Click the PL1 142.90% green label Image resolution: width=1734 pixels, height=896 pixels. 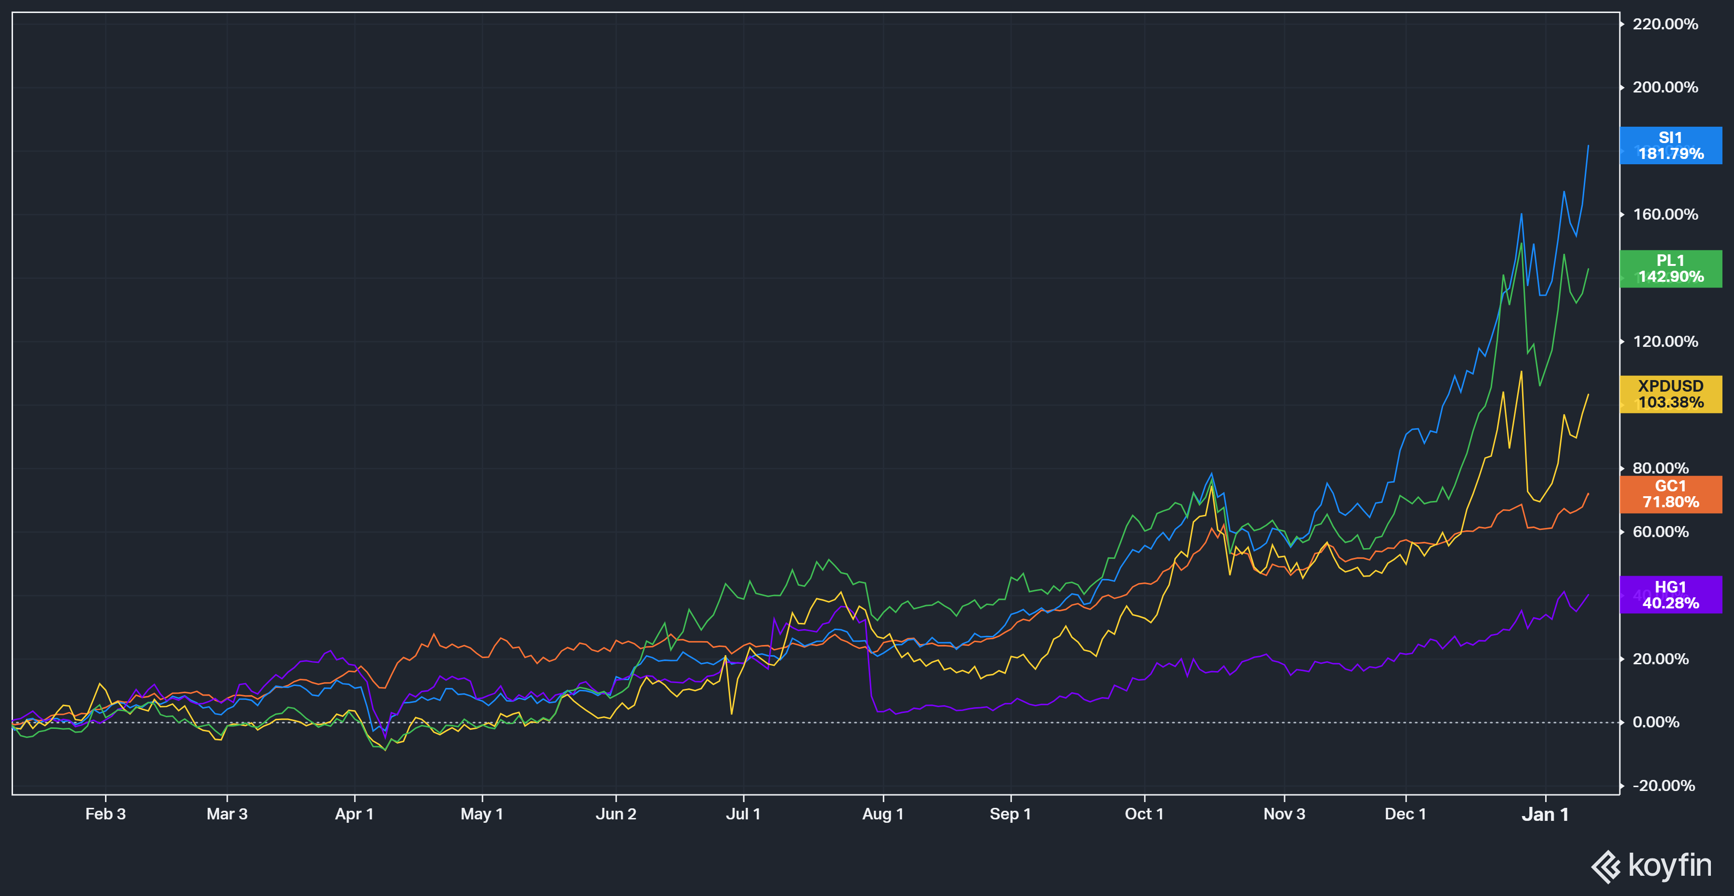[x=1670, y=269]
